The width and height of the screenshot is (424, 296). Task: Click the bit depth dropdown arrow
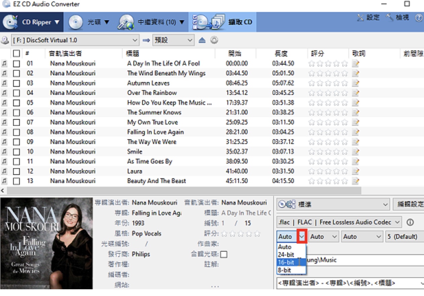tap(302, 236)
